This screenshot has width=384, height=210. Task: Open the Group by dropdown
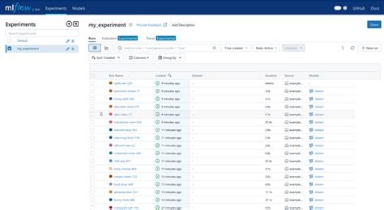point(170,57)
